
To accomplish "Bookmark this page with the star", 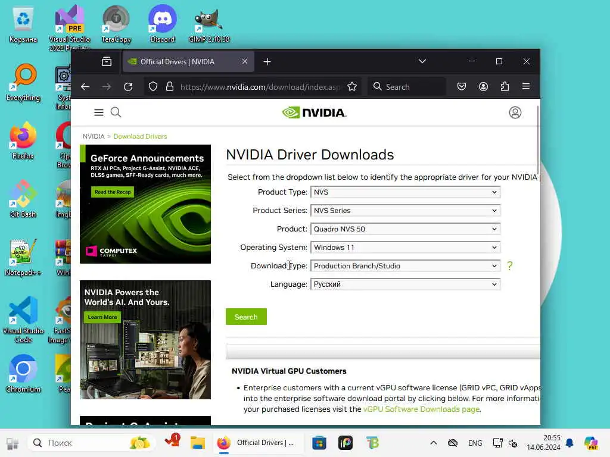I will 352,86.
